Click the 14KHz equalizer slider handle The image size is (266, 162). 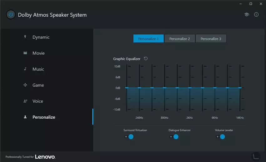coord(240,88)
